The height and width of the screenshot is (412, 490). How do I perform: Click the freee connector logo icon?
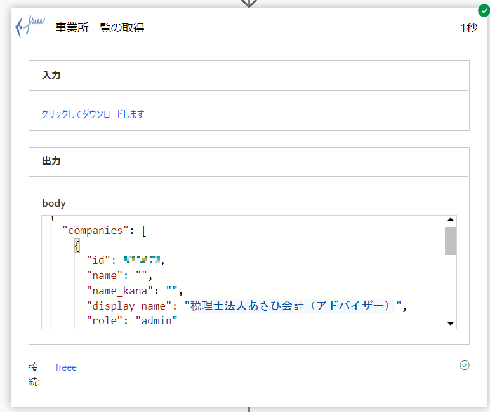[x=30, y=27]
